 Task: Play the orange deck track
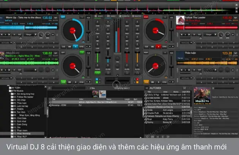158,82
